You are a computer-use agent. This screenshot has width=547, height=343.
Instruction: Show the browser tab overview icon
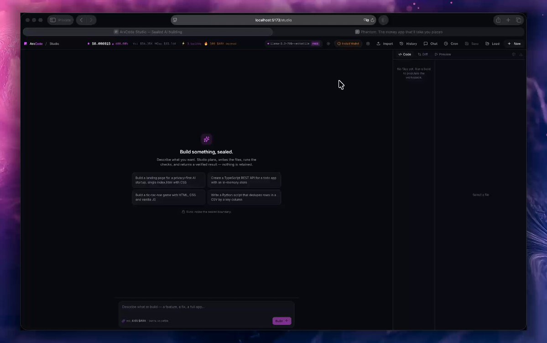pos(518,20)
